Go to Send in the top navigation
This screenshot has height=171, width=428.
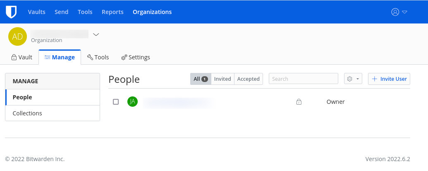coord(62,12)
